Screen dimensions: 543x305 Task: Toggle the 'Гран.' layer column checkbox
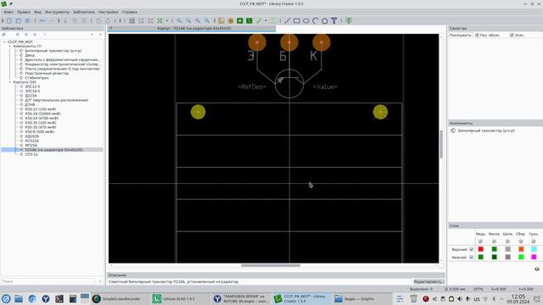(x=534, y=241)
